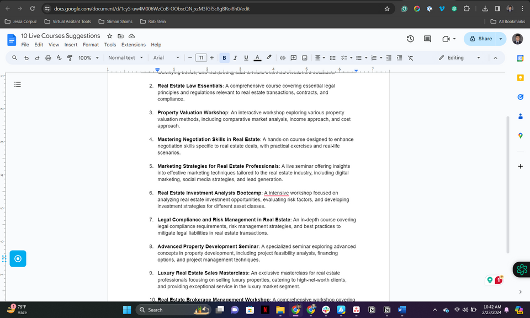
Task: Toggle Bold formatting button
Action: click(x=224, y=58)
